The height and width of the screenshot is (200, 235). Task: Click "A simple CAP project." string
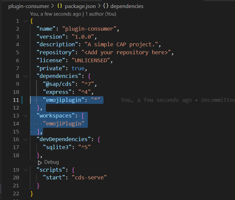point(121,45)
